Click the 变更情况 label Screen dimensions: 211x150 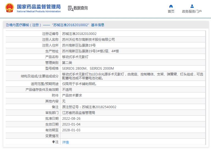(52, 136)
